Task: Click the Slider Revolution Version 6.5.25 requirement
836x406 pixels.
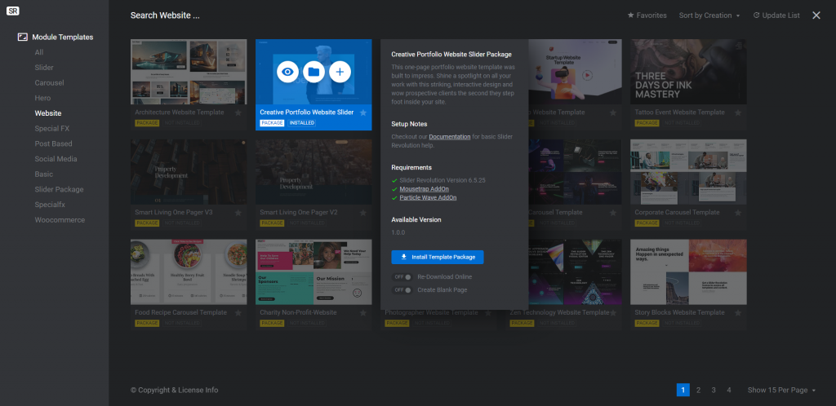Action: point(442,180)
